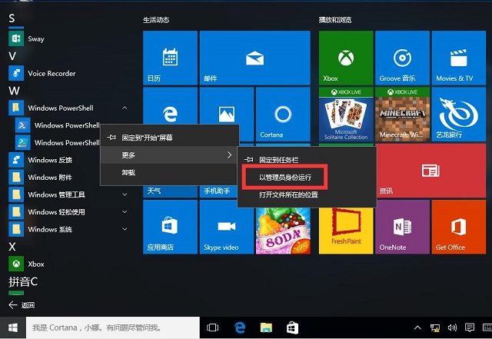Viewport: 492px width, 339px height.
Task: Open the 手机助手 tile
Action: 218,191
